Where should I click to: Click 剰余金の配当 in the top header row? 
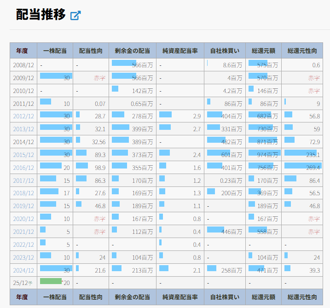[133, 51]
